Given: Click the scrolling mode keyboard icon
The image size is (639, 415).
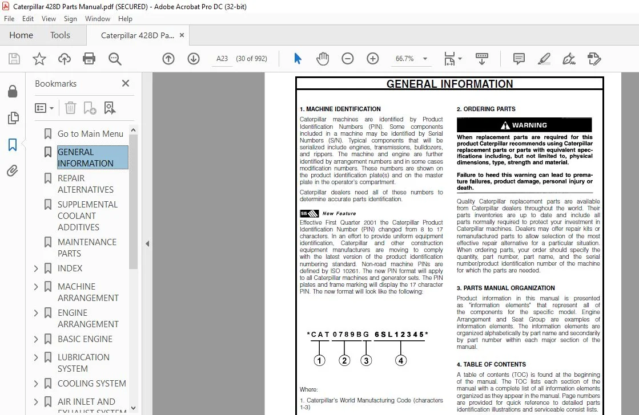Looking at the screenshot, I should click(482, 59).
